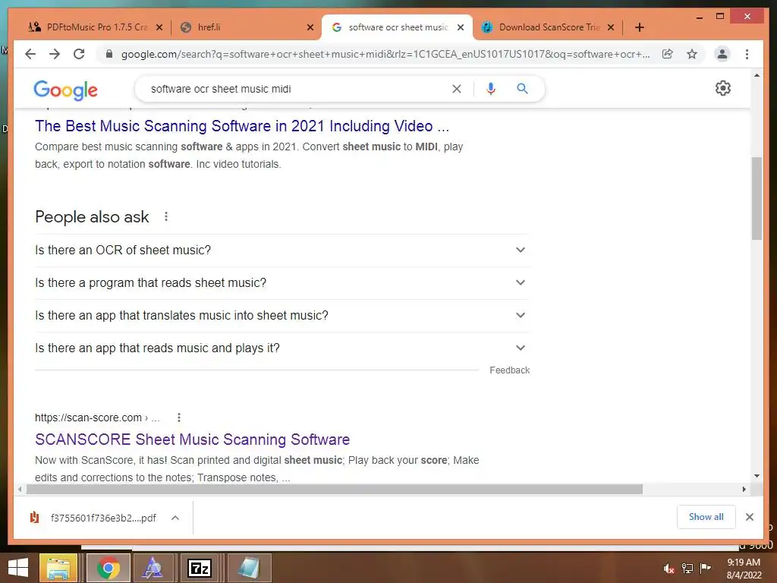This screenshot has width=777, height=583.
Task: Open File Explorer from taskbar
Action: click(58, 568)
